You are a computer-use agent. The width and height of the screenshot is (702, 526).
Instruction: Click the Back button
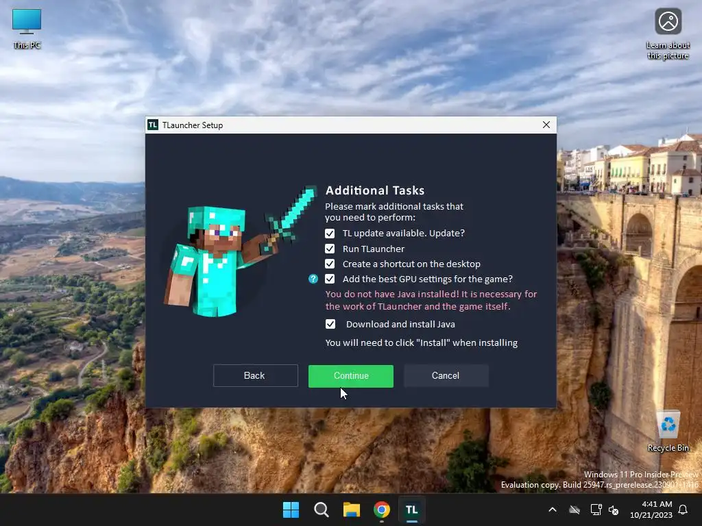(x=255, y=376)
